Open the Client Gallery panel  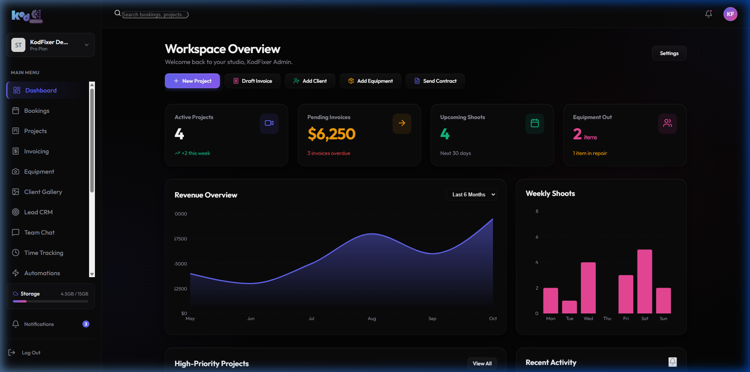pos(43,192)
